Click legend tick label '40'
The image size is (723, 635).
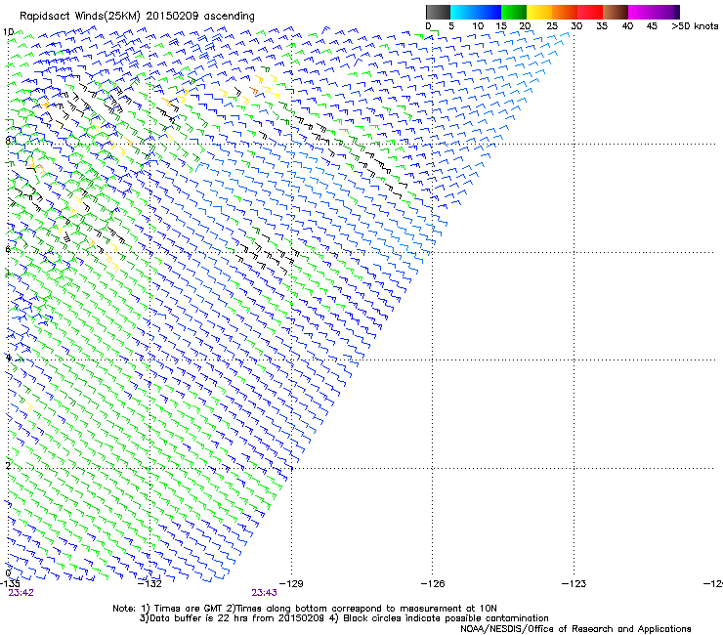click(627, 26)
